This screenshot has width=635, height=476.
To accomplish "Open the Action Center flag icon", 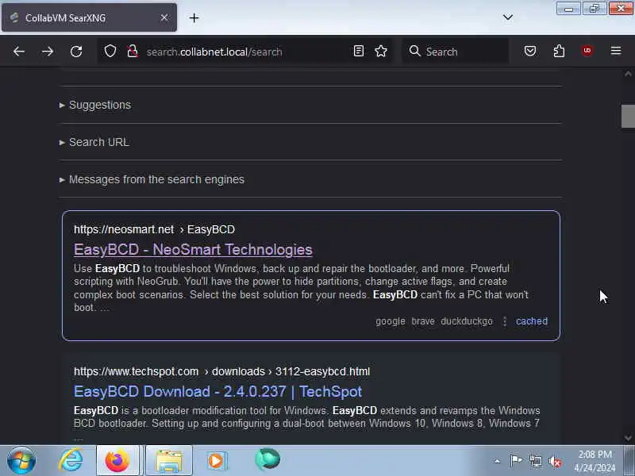I will [516, 461].
